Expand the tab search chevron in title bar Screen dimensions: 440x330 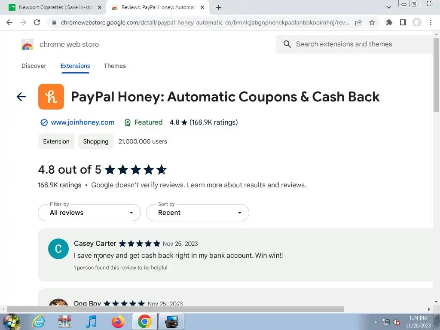tap(388, 7)
